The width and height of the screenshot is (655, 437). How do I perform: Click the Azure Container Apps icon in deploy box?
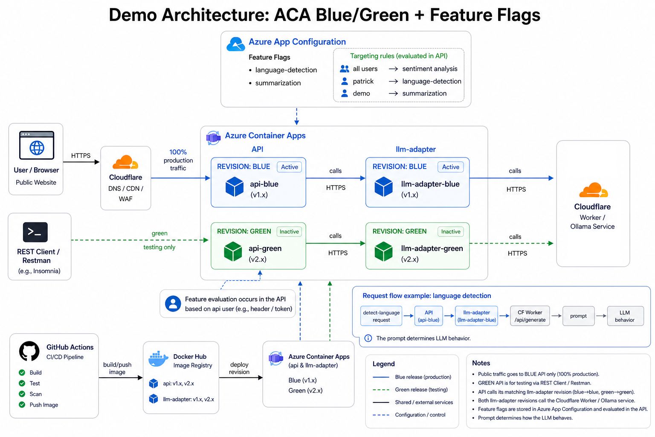[x=276, y=358]
